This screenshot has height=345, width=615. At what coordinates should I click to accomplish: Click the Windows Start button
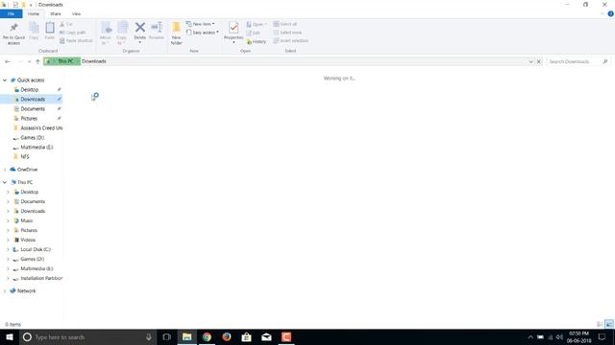[x=10, y=336]
